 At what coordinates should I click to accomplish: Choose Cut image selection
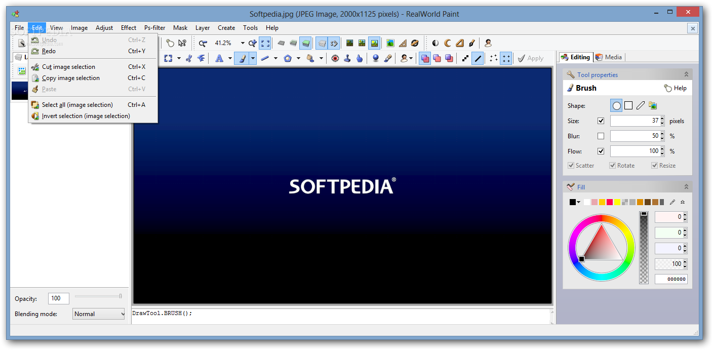click(93, 67)
